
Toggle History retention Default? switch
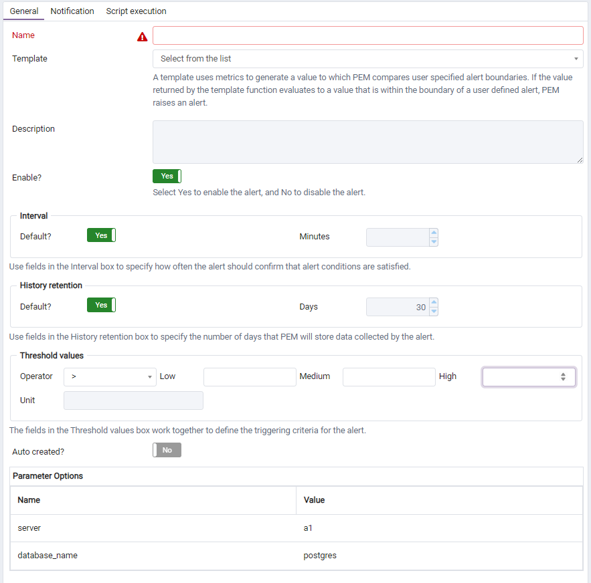[x=101, y=306]
